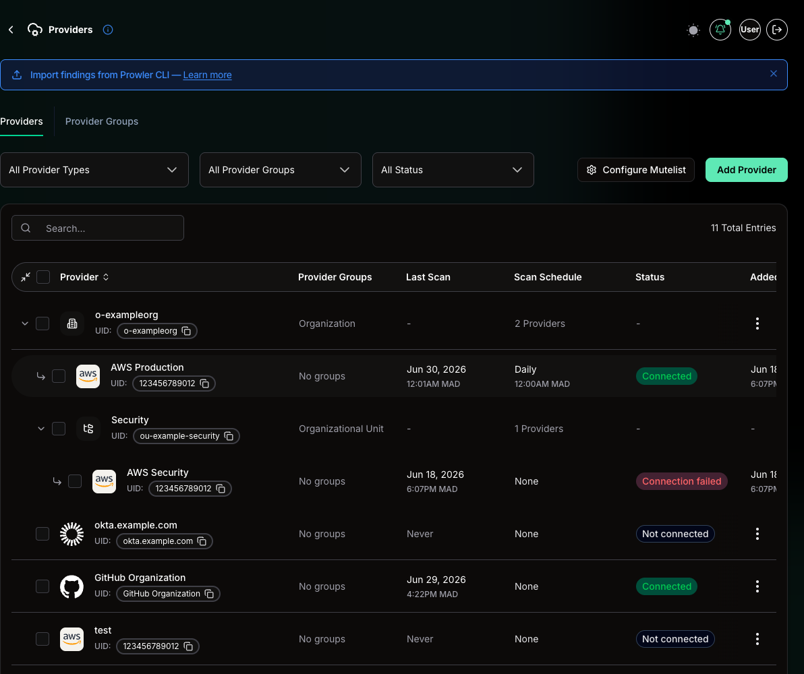Click the Providers cloud icon in header
Image resolution: width=804 pixels, height=674 pixels.
click(x=35, y=30)
